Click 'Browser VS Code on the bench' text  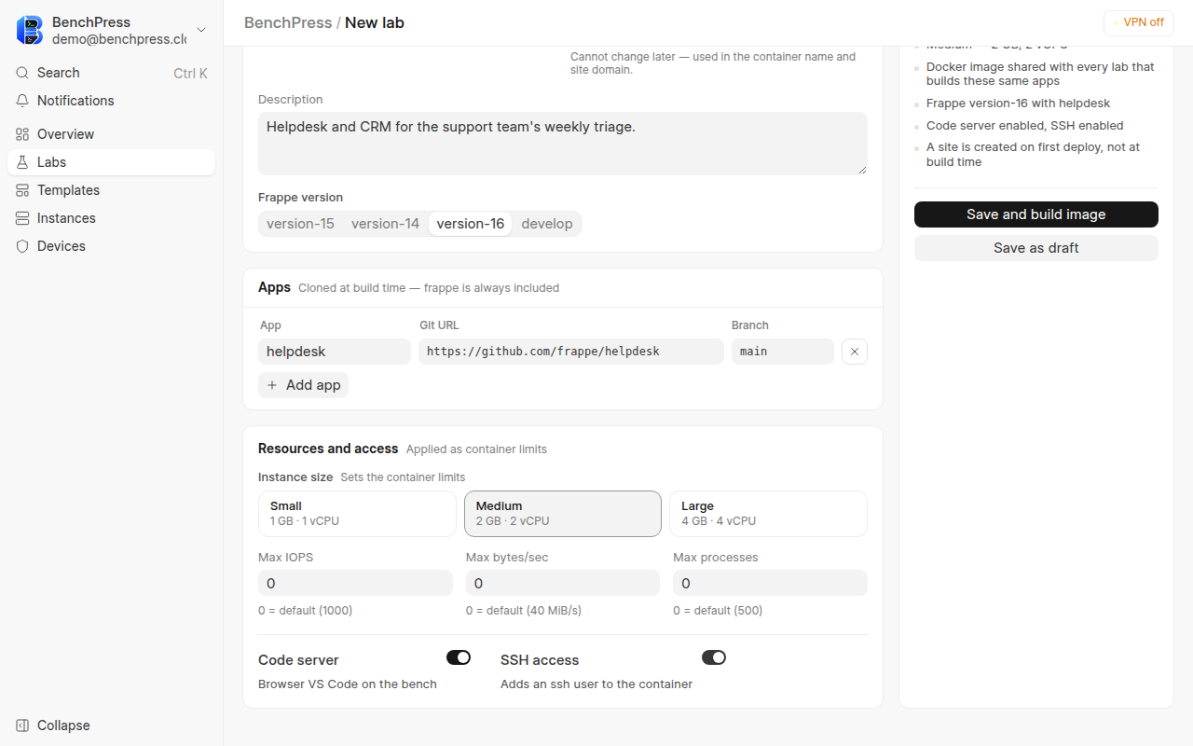[348, 684]
